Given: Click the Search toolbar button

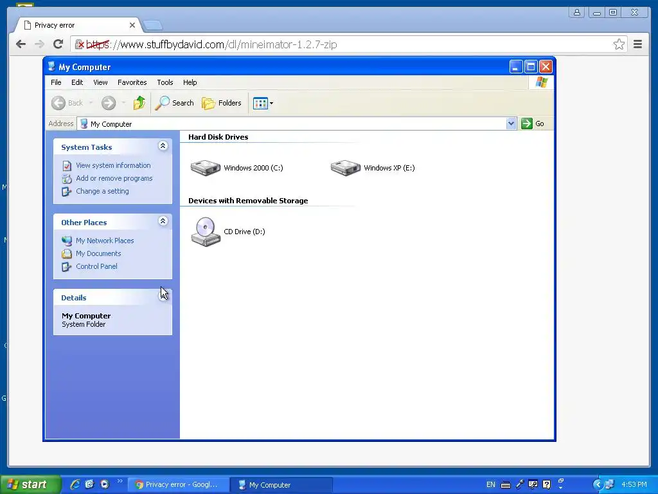Looking at the screenshot, I should pyautogui.click(x=174, y=103).
